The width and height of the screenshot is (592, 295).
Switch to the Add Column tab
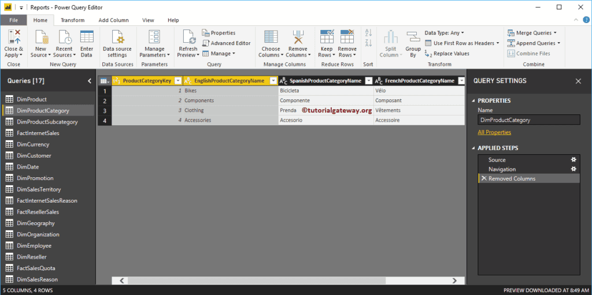click(x=113, y=20)
